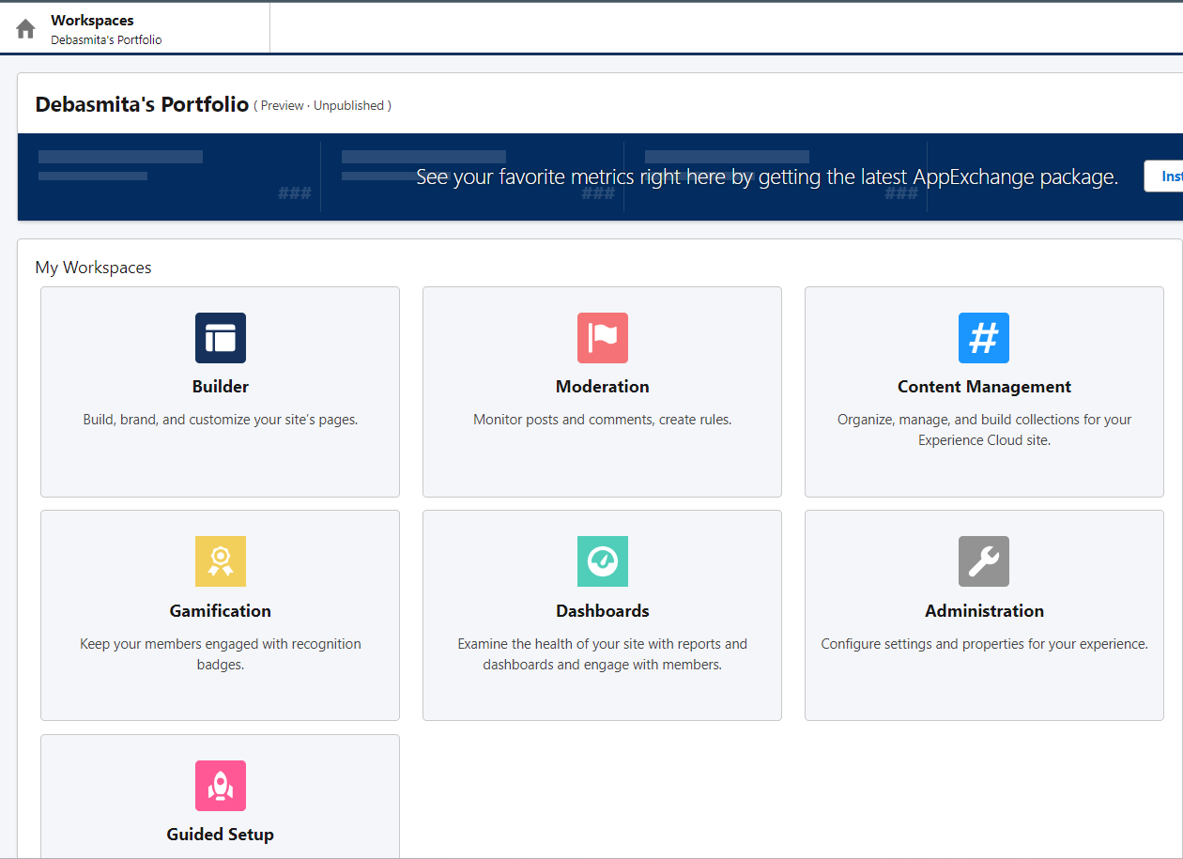Click the Content Management hashtag icon
The height and width of the screenshot is (859, 1183).
coord(983,338)
